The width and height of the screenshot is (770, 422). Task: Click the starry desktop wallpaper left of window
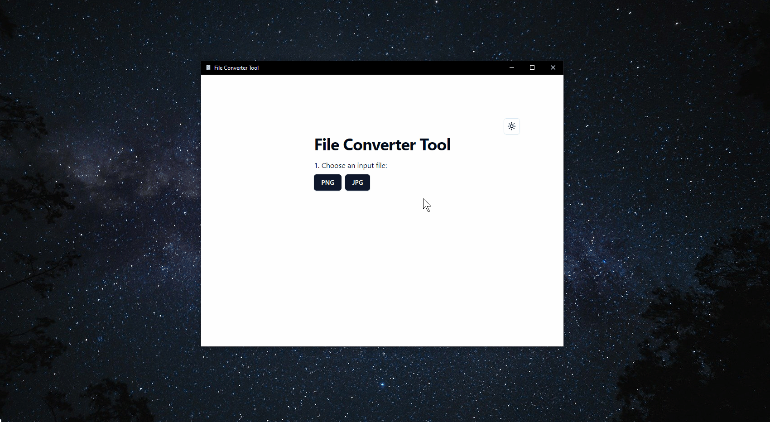pos(100,204)
